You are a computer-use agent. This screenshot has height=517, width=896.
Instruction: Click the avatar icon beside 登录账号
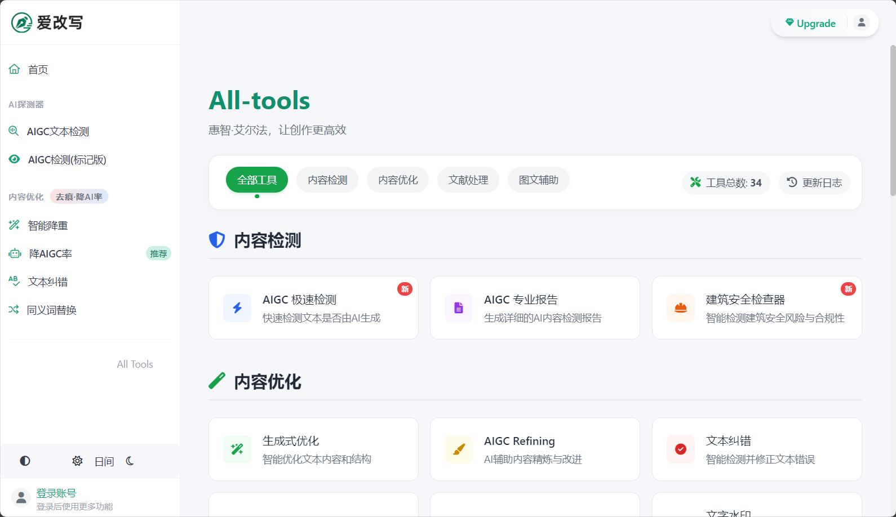(21, 497)
